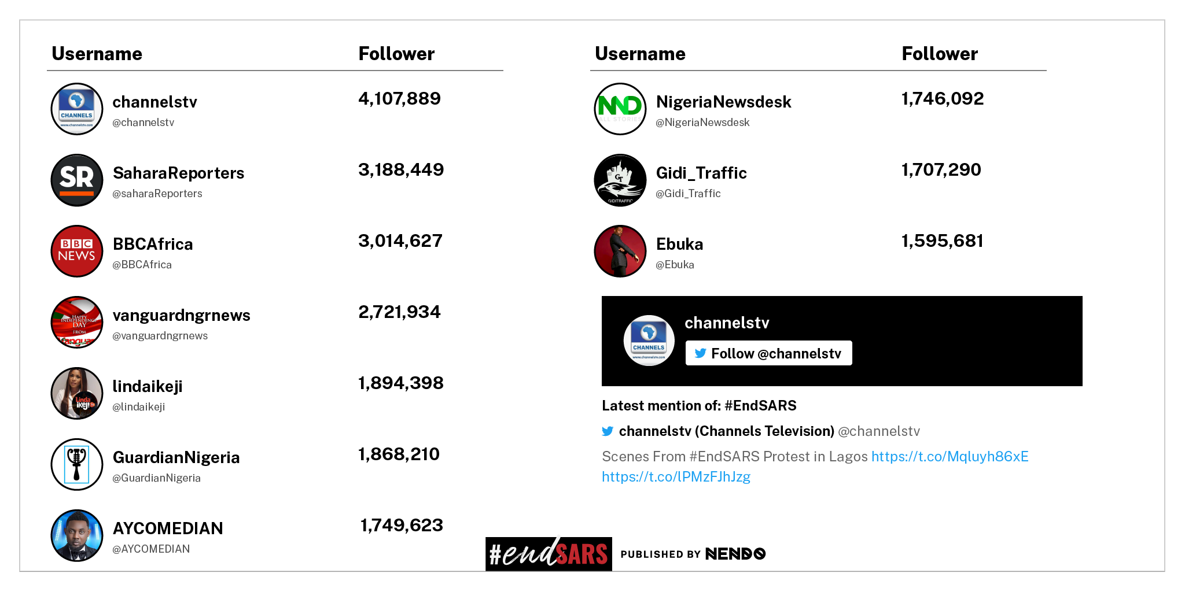Click the Follow @channelstv button
Screen dimensions: 1185x592
768,353
